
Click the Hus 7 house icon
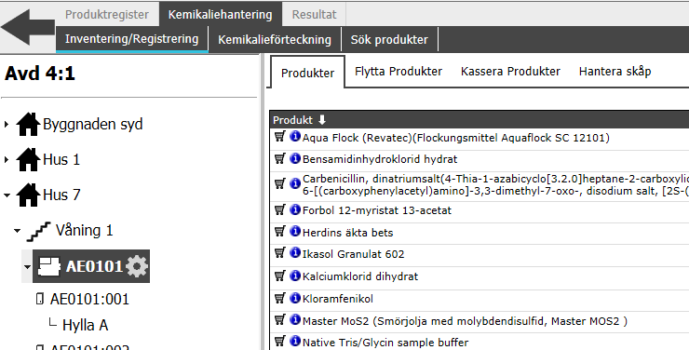click(28, 195)
